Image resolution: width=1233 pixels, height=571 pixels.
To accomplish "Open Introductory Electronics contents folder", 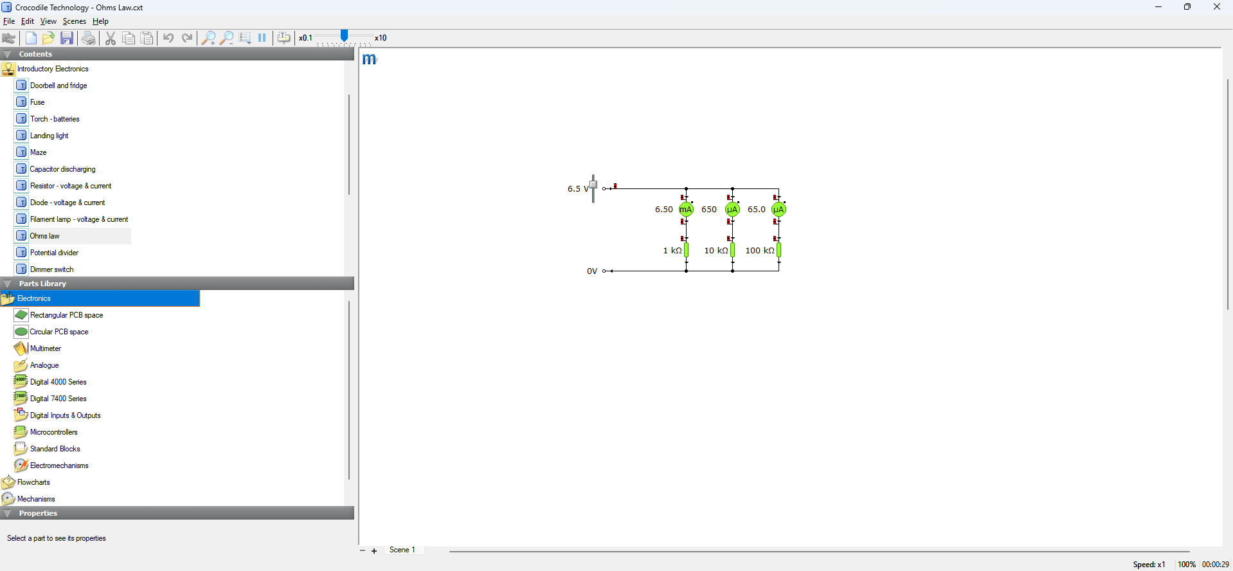I will pyautogui.click(x=45, y=69).
